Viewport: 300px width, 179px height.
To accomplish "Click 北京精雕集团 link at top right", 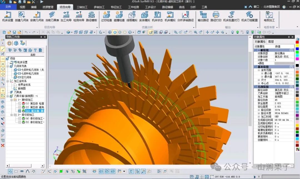I will [271, 7].
